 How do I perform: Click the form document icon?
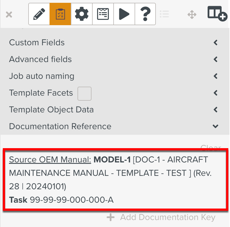coord(103,14)
